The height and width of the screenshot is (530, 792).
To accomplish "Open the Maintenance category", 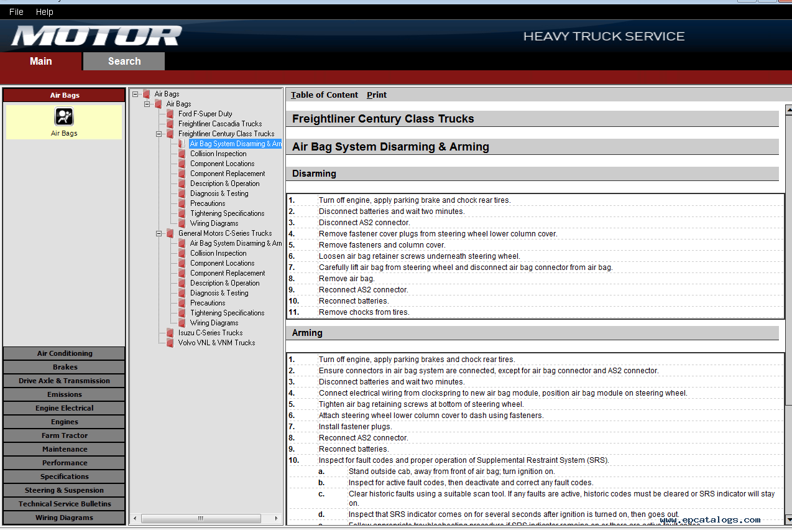I will 65,449.
